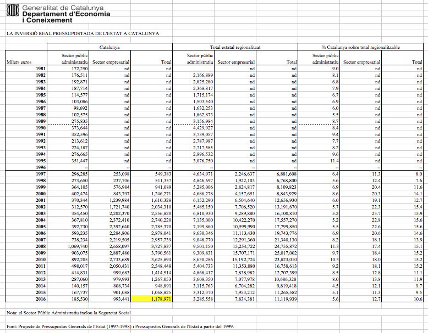
Task: Select cell 140,157 in the 2014 row
Action: coord(79,286)
